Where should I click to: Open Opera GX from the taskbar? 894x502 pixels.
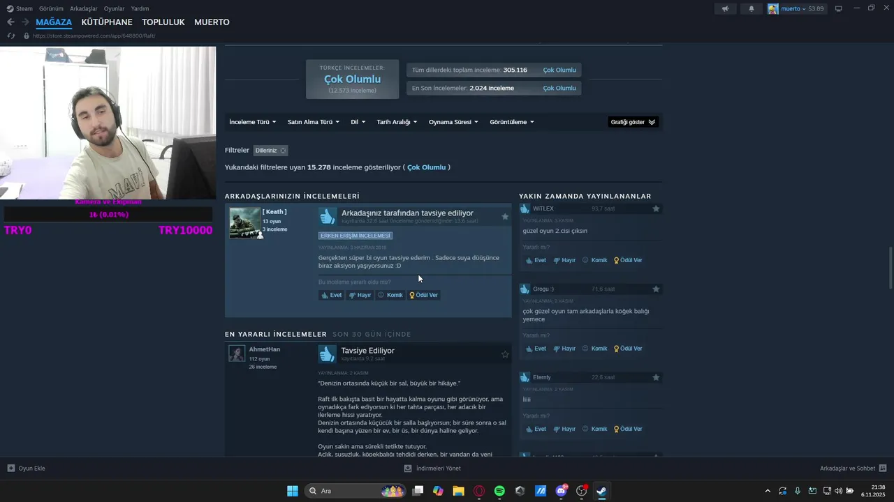click(x=479, y=491)
